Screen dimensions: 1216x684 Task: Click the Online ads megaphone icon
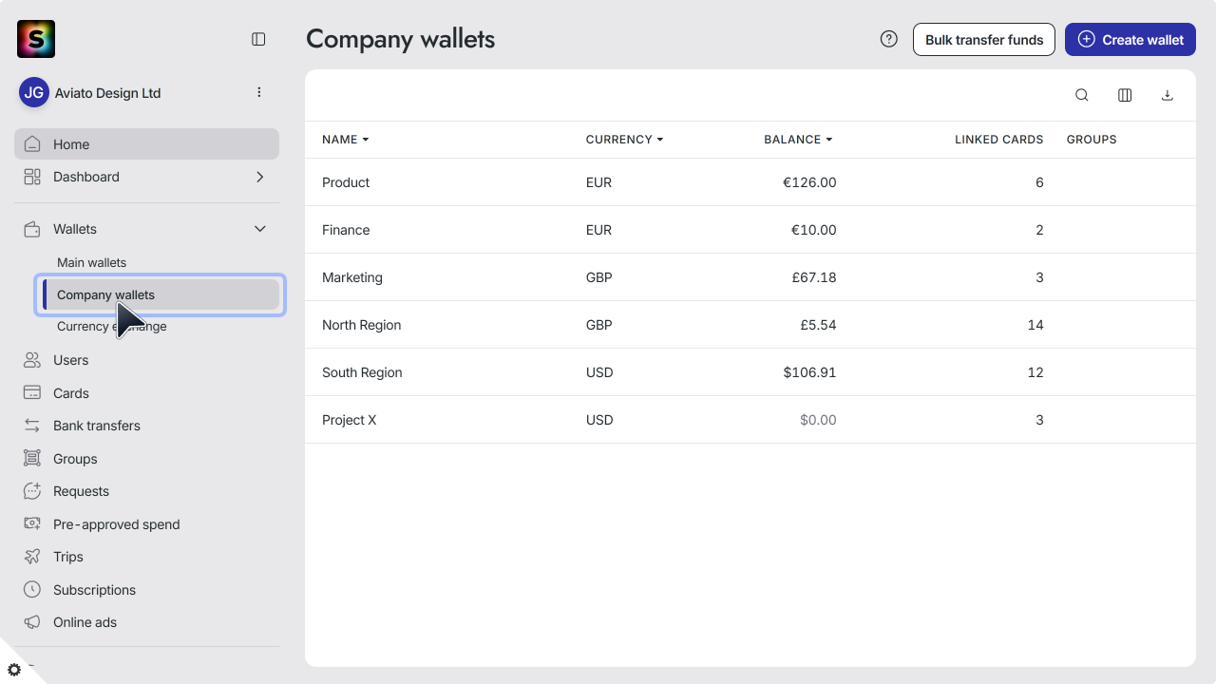(32, 622)
